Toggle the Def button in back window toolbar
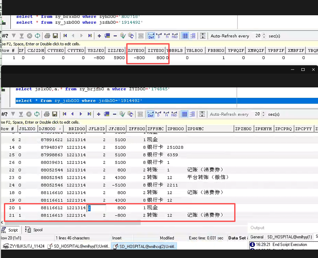Viewport: 318px width, 258px height. (151, 36)
